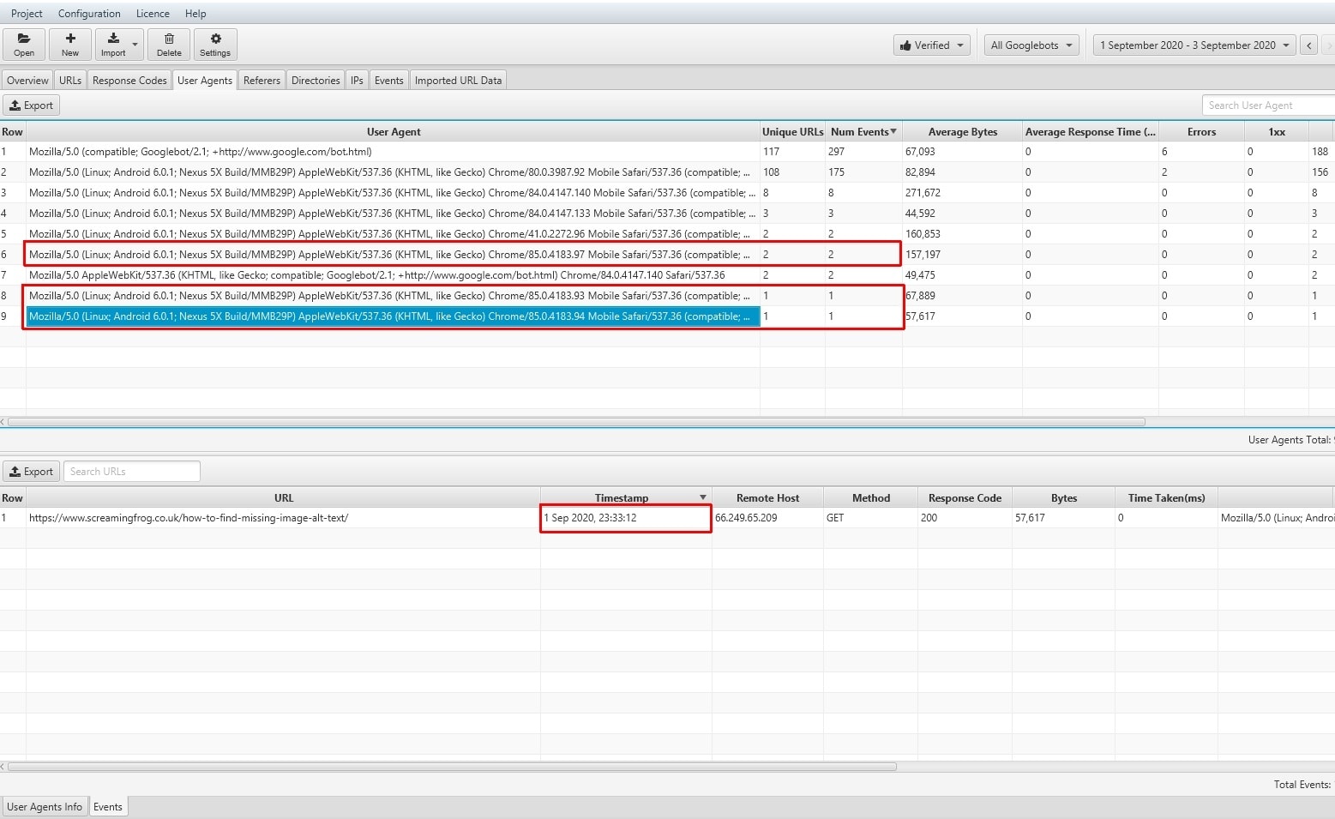The image size is (1335, 819).
Task: Switch to User Agents Info bottom tab
Action: pyautogui.click(x=45, y=807)
